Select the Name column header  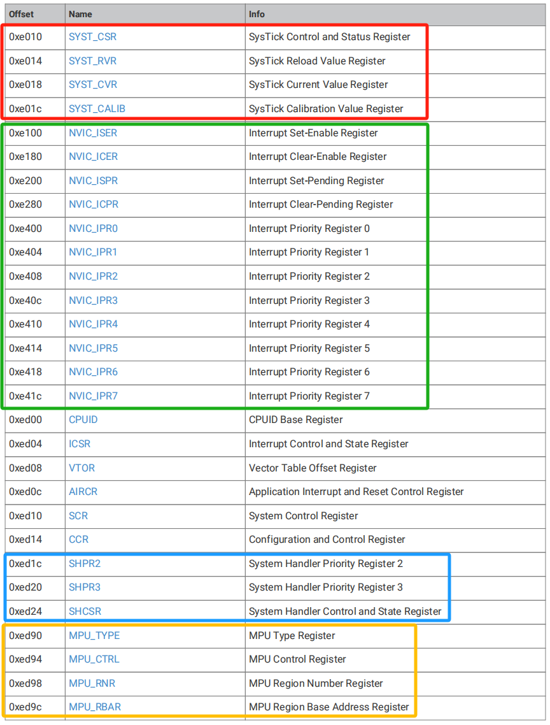tap(80, 14)
